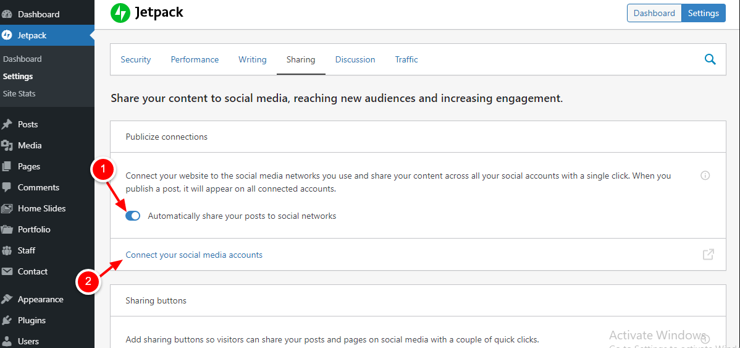Click the Dashboard button at top right
Viewport: 740px width, 348px height.
[x=654, y=13]
